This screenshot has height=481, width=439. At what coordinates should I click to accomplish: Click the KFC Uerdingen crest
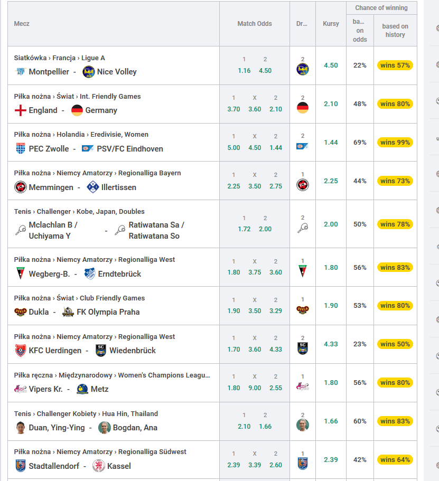point(20,350)
